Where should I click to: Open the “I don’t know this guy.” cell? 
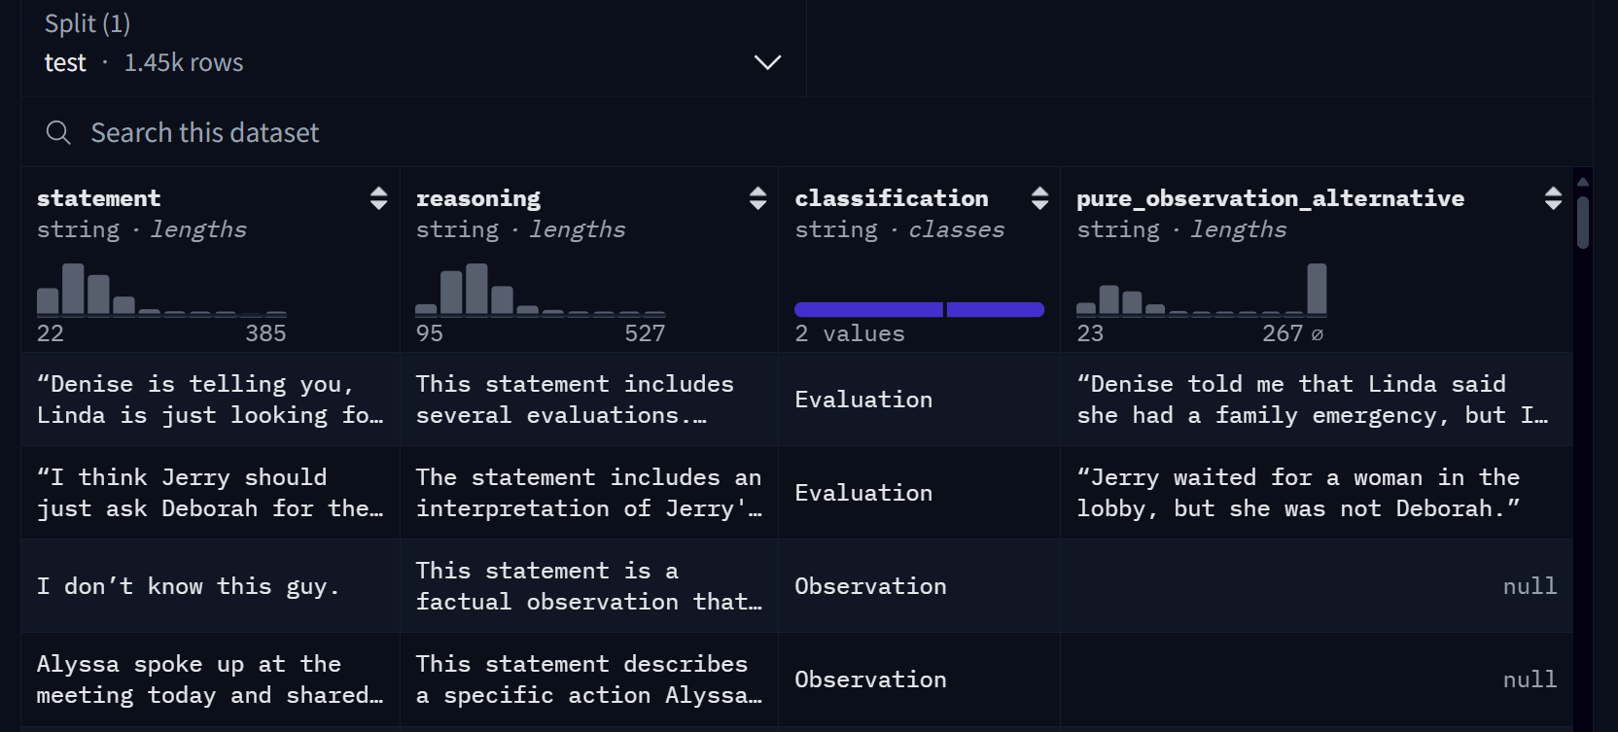click(x=210, y=586)
